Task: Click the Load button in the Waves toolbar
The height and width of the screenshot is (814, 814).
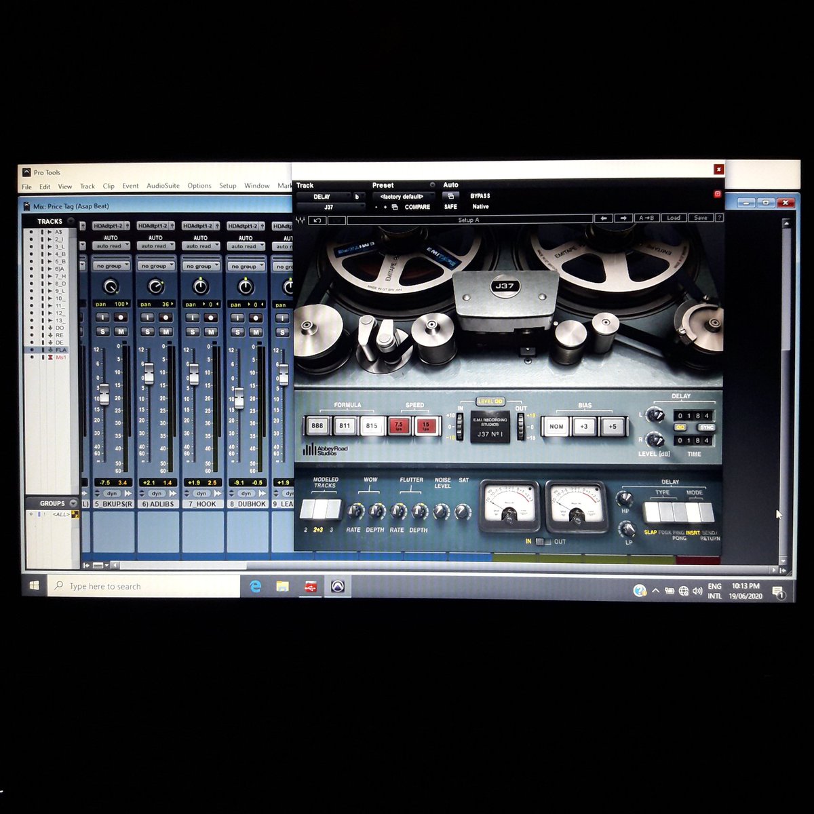Action: pyautogui.click(x=674, y=218)
